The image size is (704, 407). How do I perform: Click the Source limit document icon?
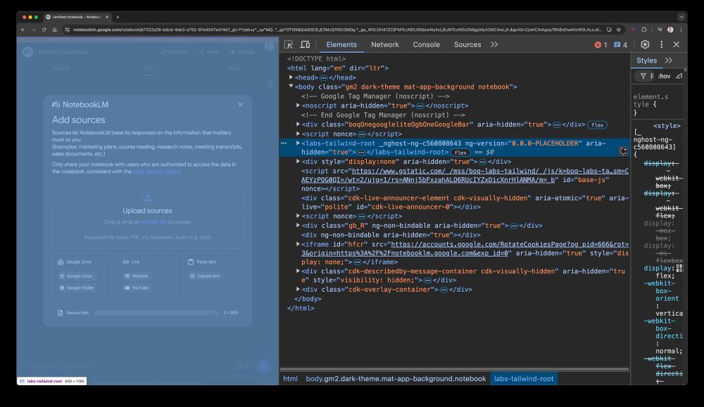tap(60, 313)
